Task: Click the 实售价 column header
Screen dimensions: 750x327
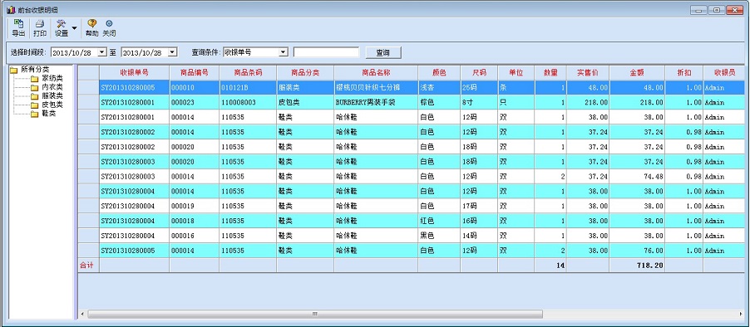Action: 588,72
